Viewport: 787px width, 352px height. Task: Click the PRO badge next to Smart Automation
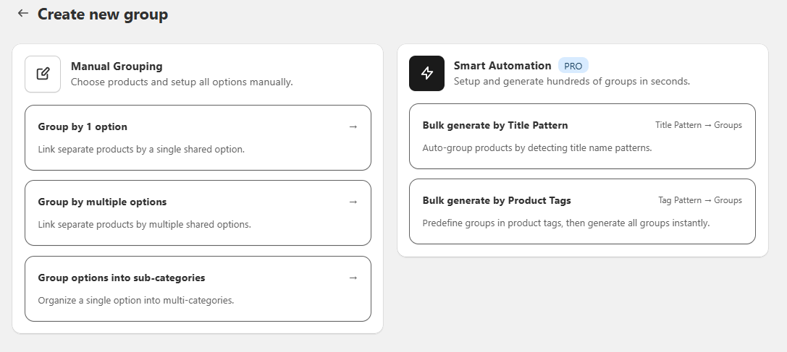pos(573,66)
